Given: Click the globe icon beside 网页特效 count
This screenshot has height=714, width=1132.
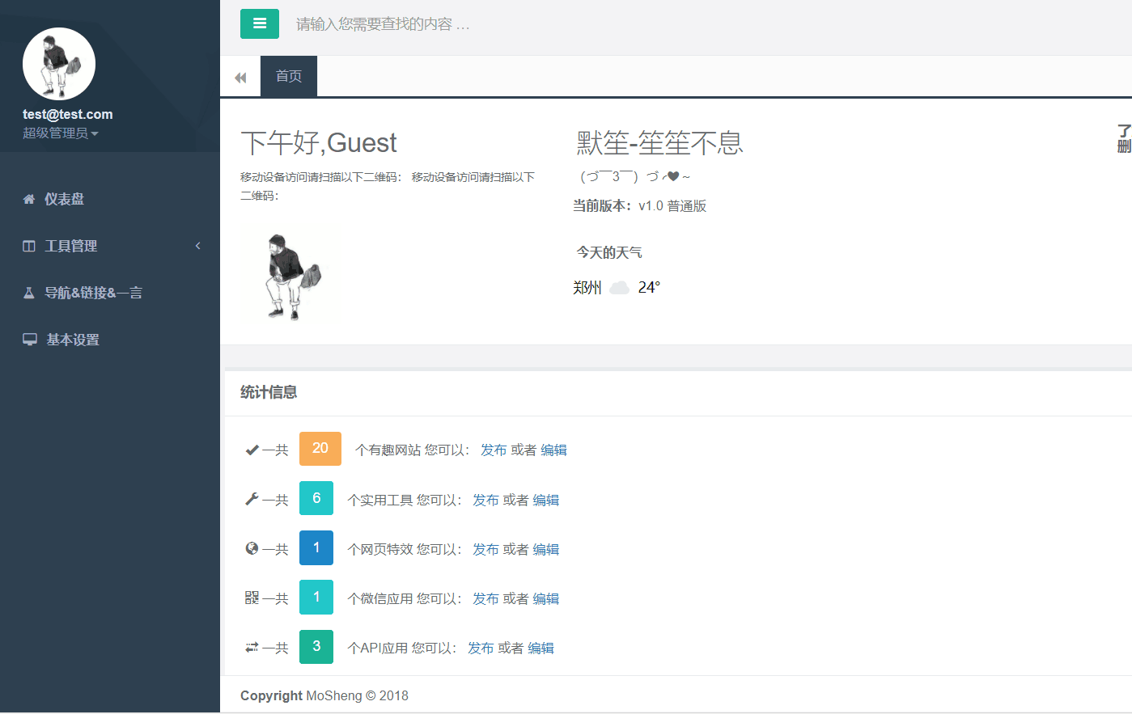Looking at the screenshot, I should tap(252, 549).
